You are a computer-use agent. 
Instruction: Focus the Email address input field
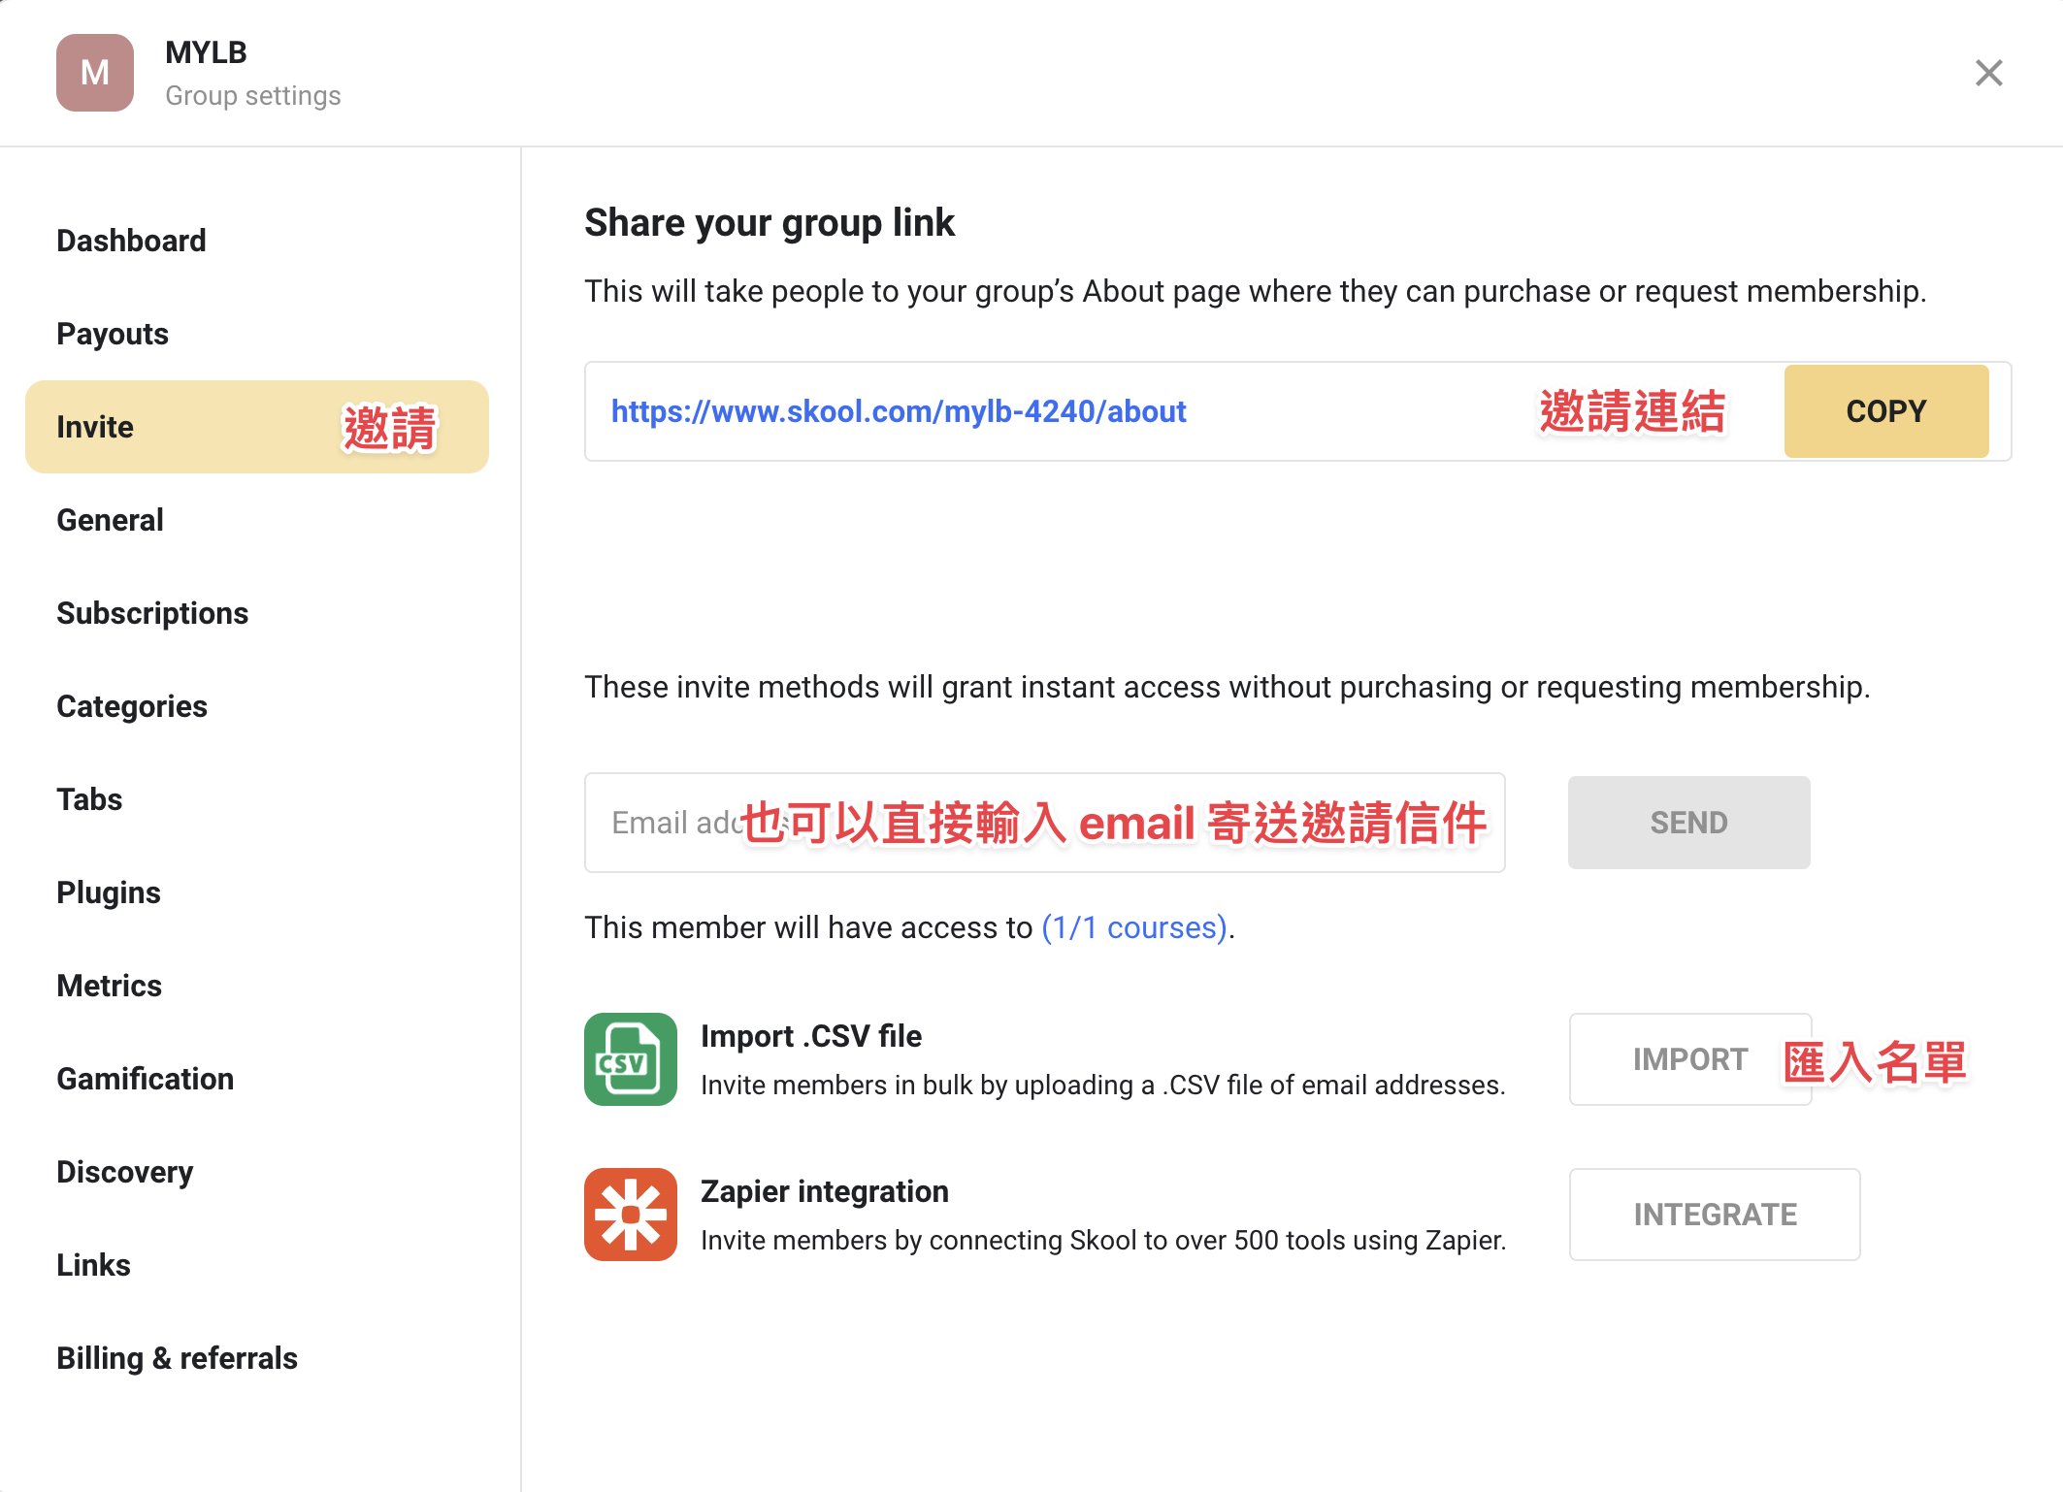click(x=1045, y=823)
